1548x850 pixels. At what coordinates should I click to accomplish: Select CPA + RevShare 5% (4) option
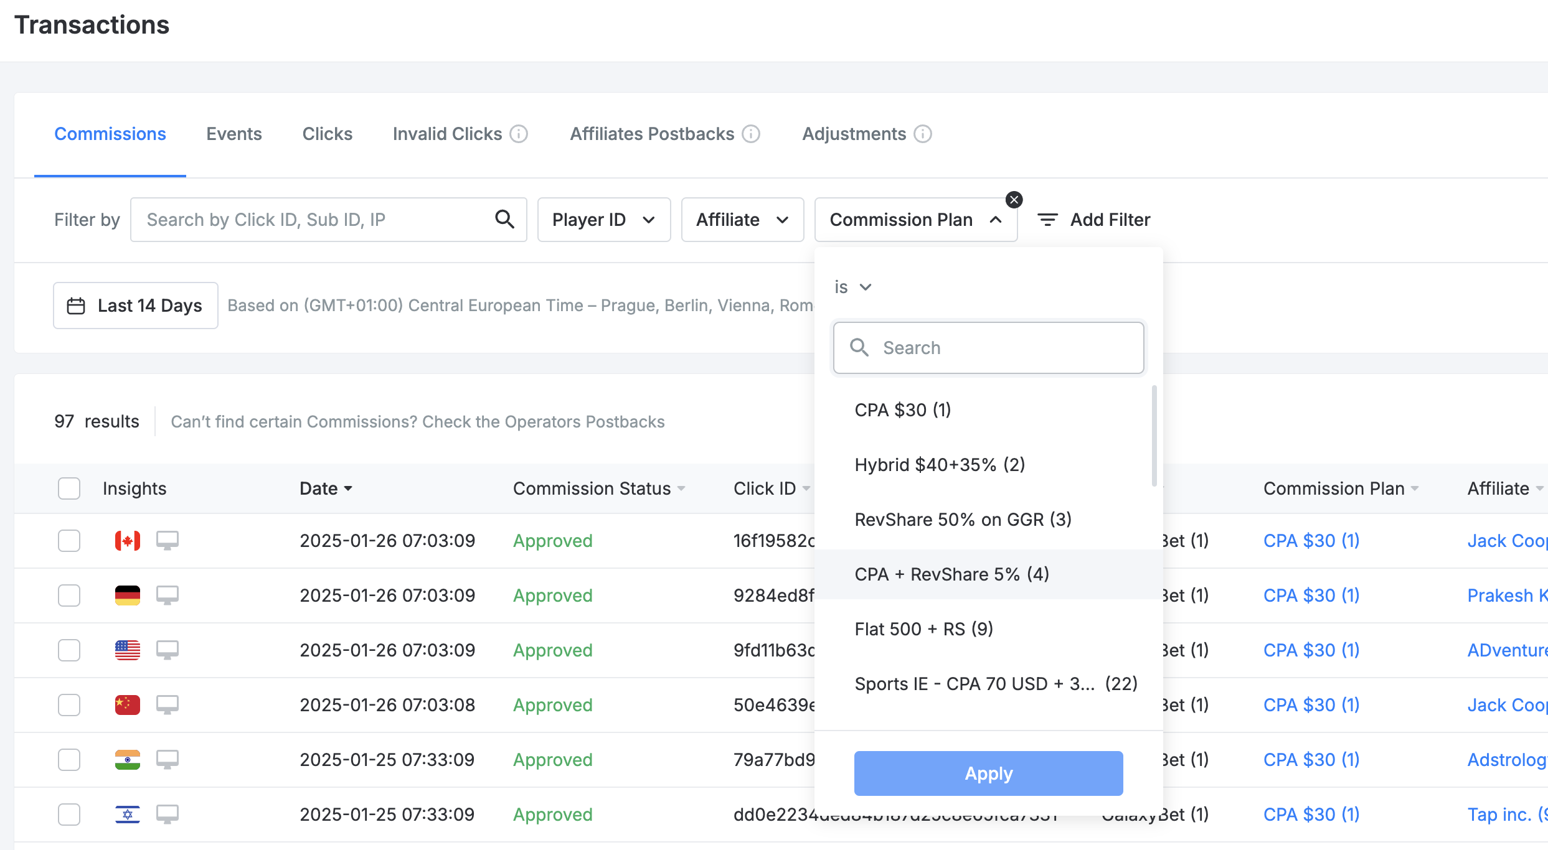(951, 574)
